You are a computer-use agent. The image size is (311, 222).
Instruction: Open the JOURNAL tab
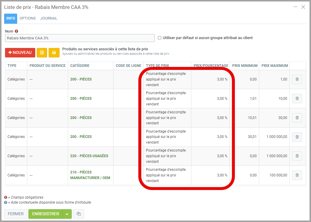click(49, 18)
